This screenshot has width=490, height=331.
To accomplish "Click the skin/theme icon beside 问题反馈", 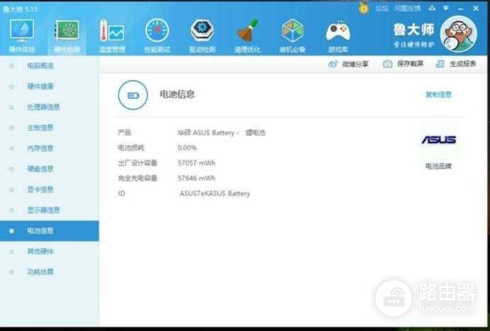I will pos(432,8).
